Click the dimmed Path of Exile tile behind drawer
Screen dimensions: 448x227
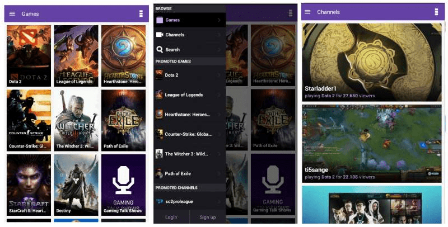point(273,120)
